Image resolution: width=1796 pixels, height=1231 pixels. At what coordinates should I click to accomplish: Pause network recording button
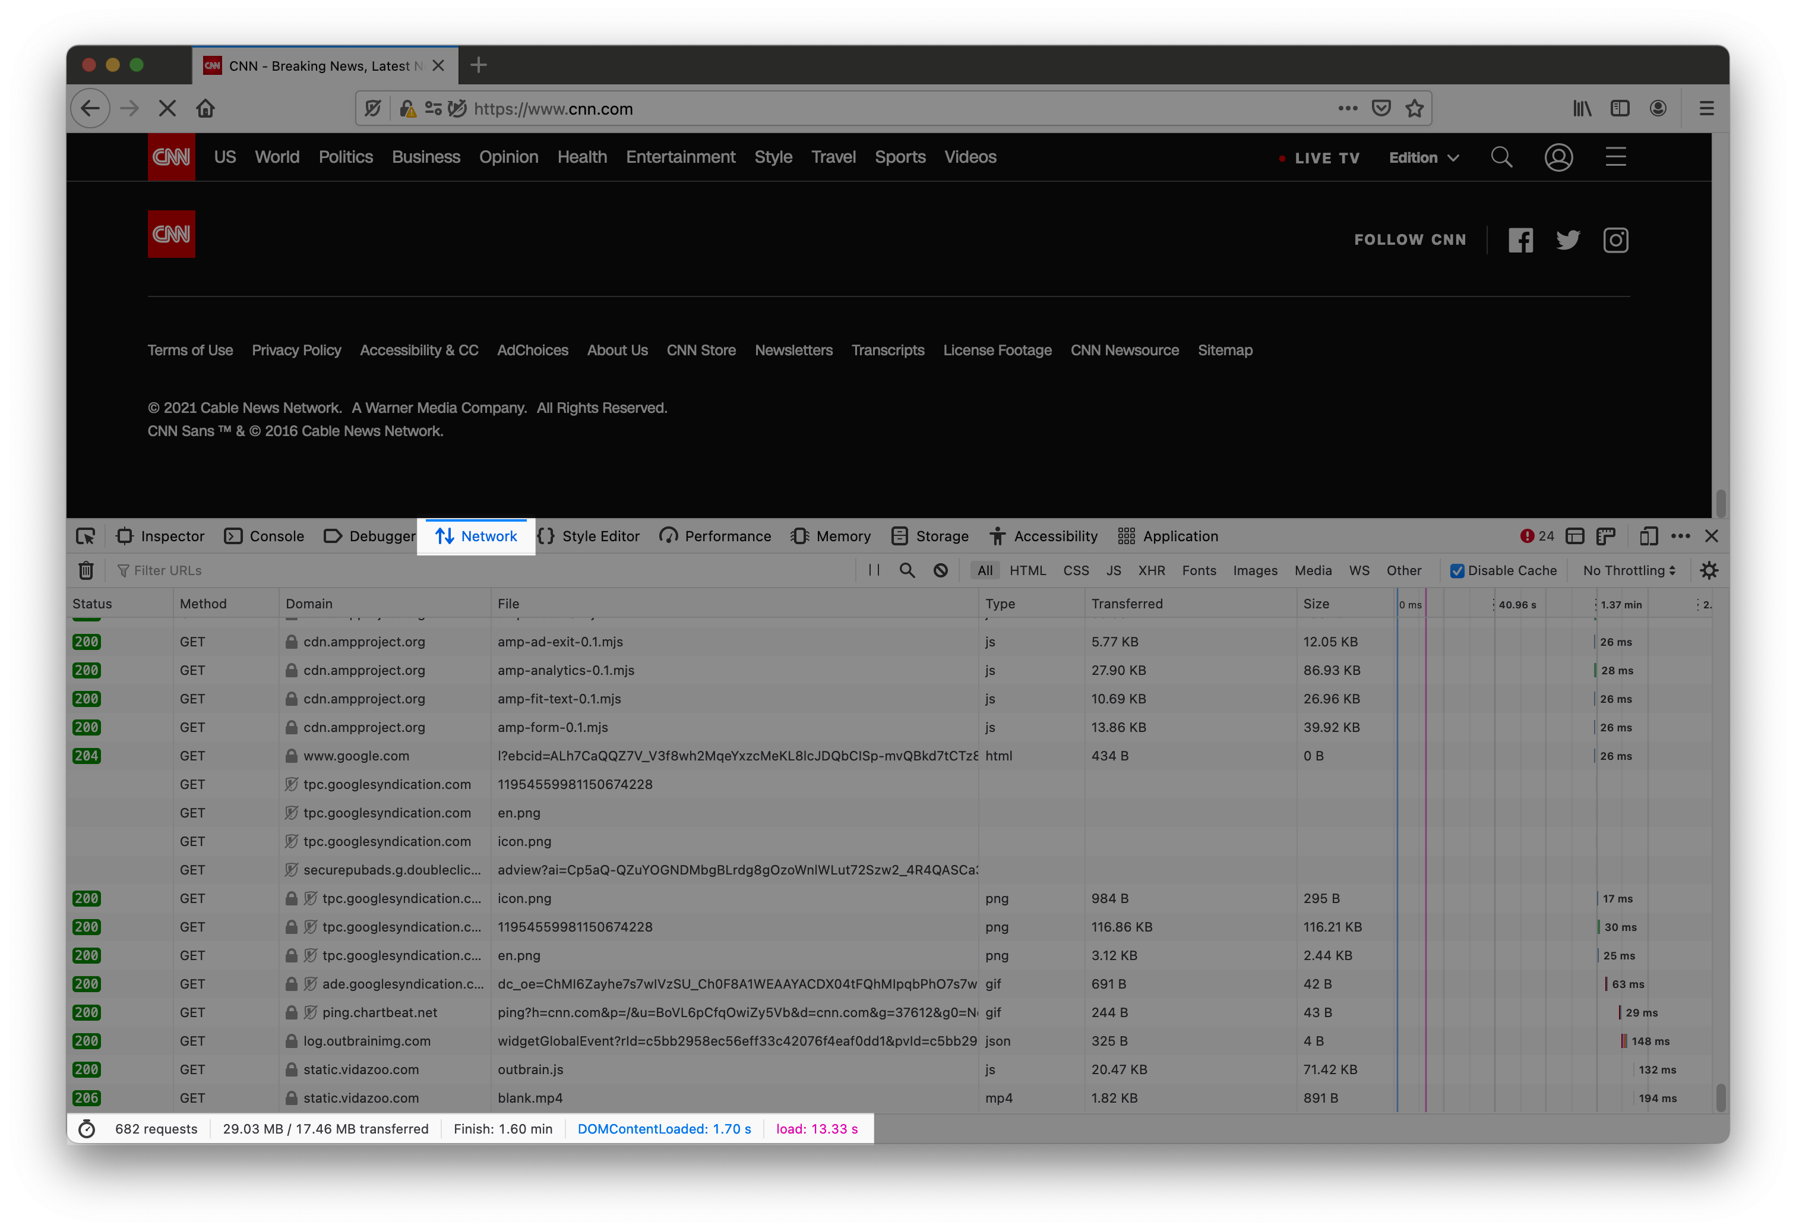tap(874, 571)
